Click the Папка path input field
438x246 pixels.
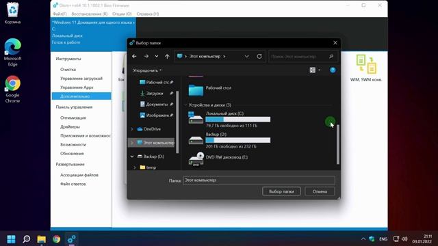point(259,180)
